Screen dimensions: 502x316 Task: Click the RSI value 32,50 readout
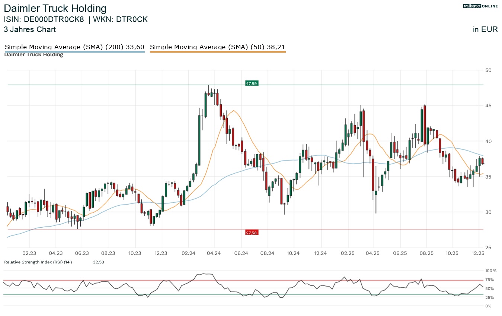(99, 262)
